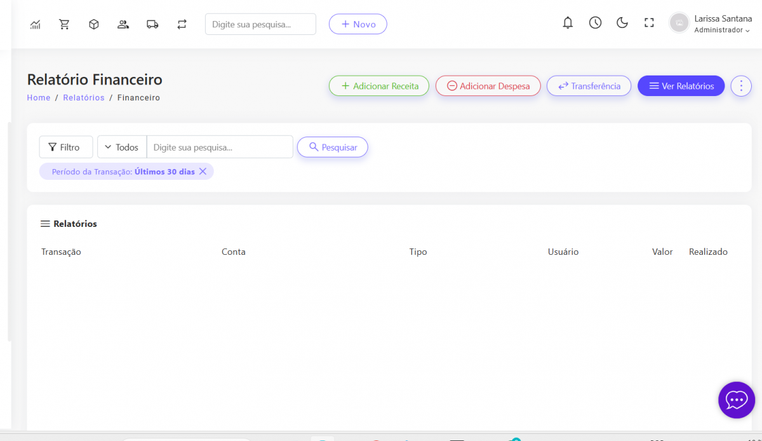
Task: Click the customers people icon
Action: pyautogui.click(x=123, y=24)
